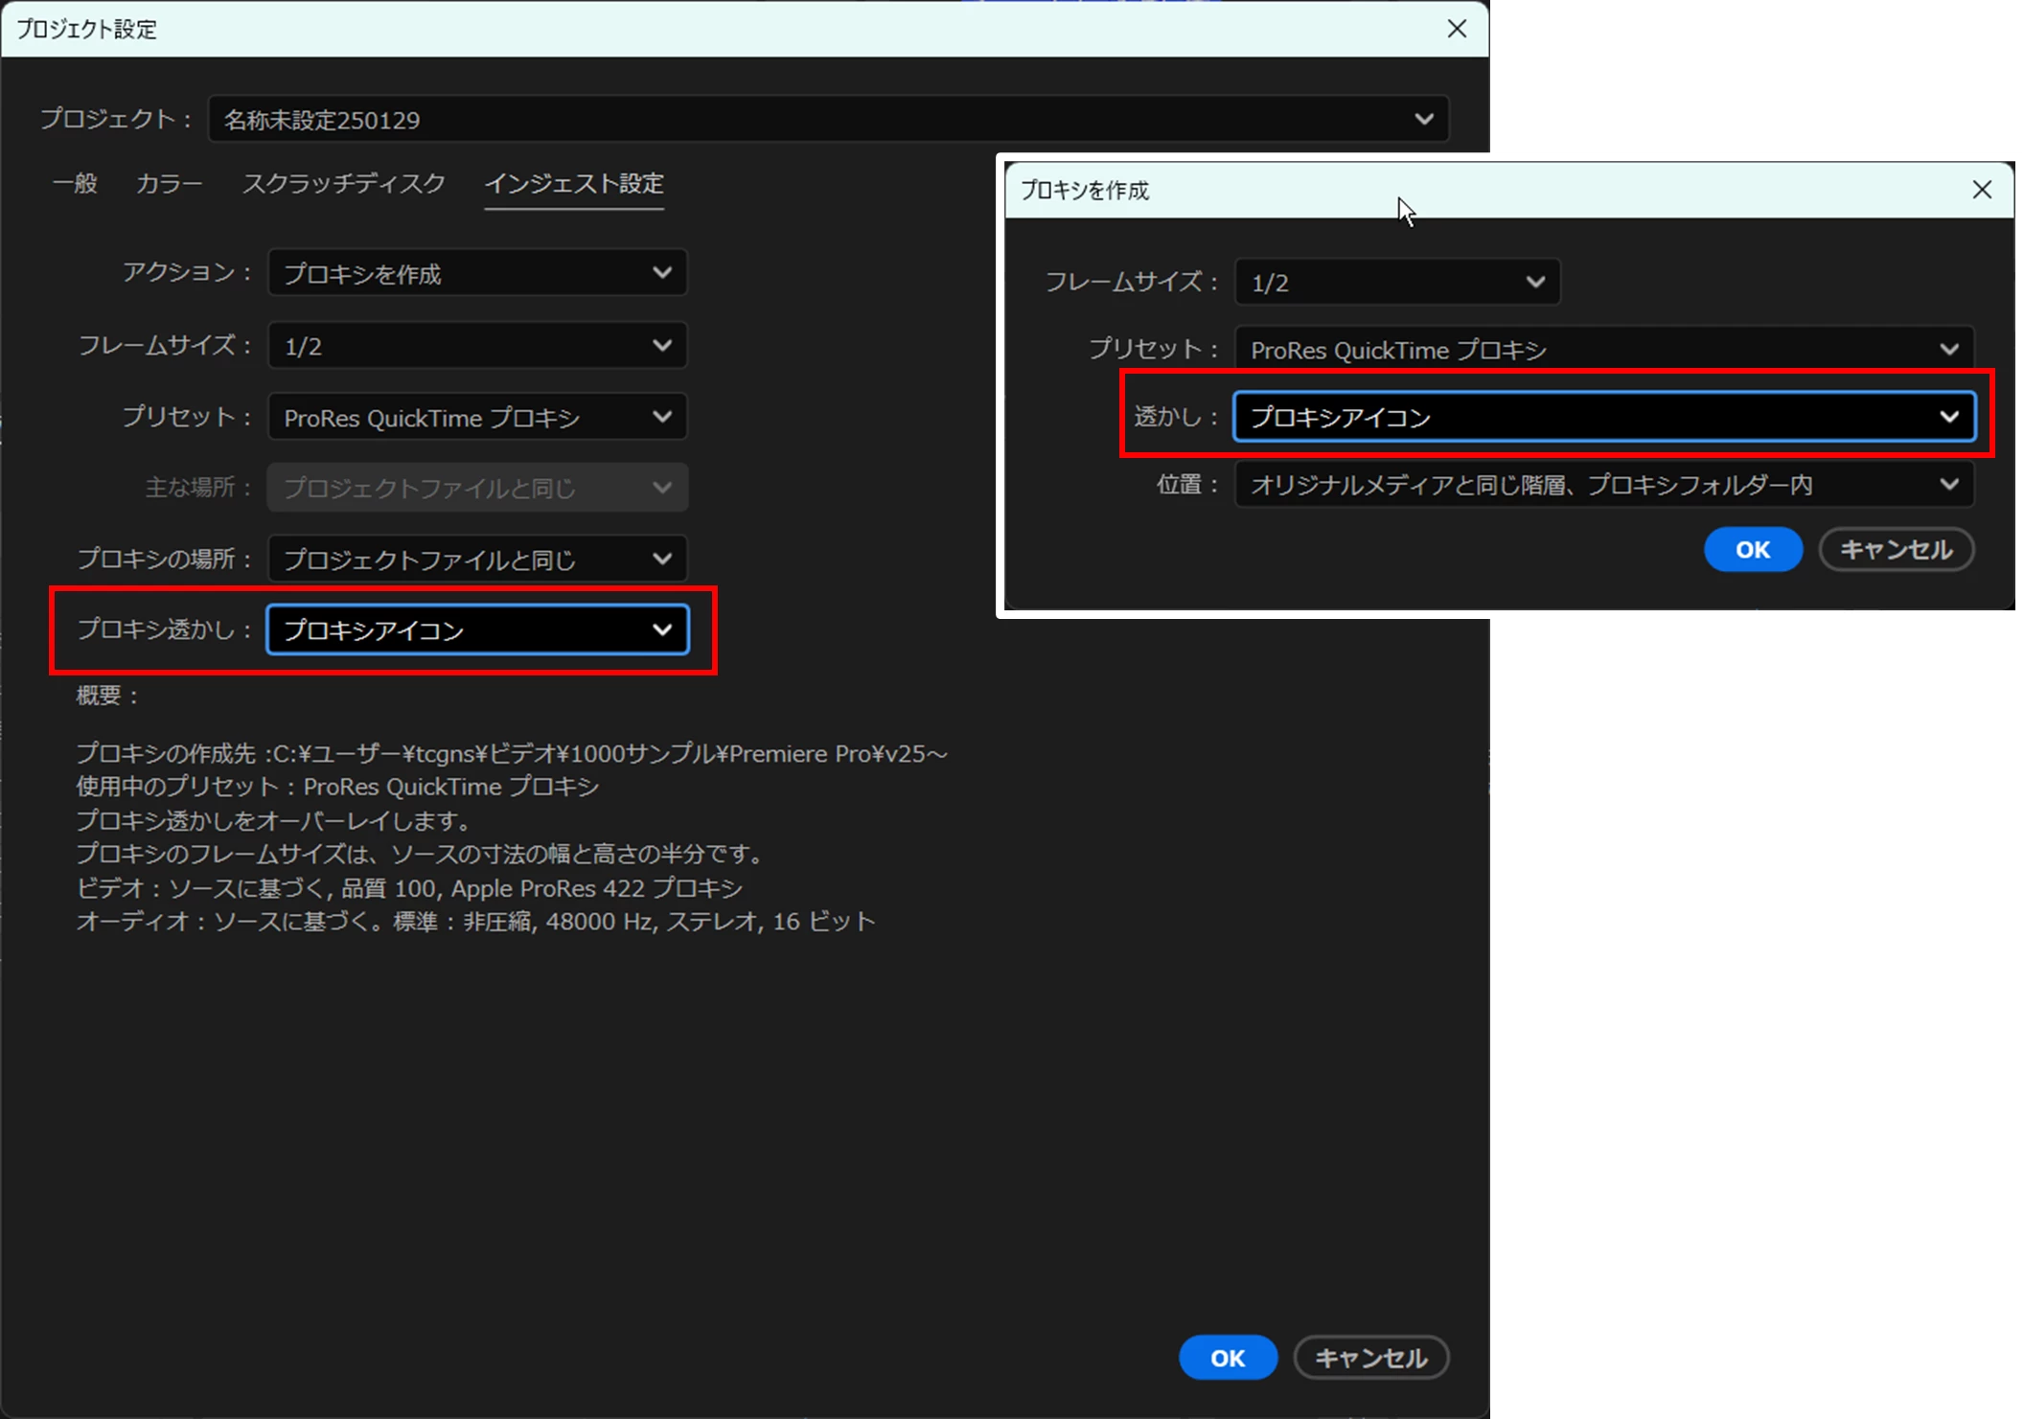The height and width of the screenshot is (1419, 2024).
Task: Open the スクラッチディスク tab
Action: click(343, 183)
